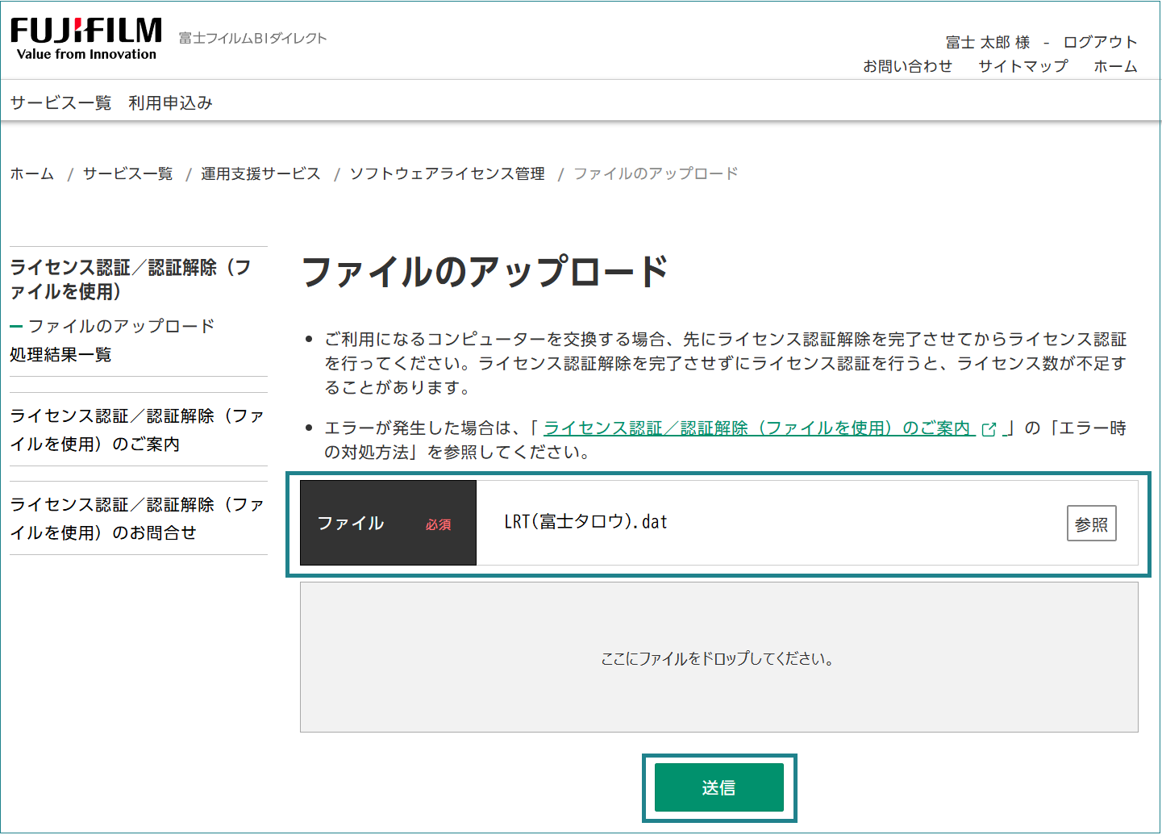Image resolution: width=1162 pixels, height=835 pixels.
Task: Open 利用申込み in the top menu
Action: 170,102
